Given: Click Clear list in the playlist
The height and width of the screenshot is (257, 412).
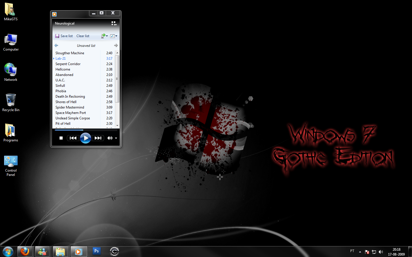Looking at the screenshot, I should [83, 36].
